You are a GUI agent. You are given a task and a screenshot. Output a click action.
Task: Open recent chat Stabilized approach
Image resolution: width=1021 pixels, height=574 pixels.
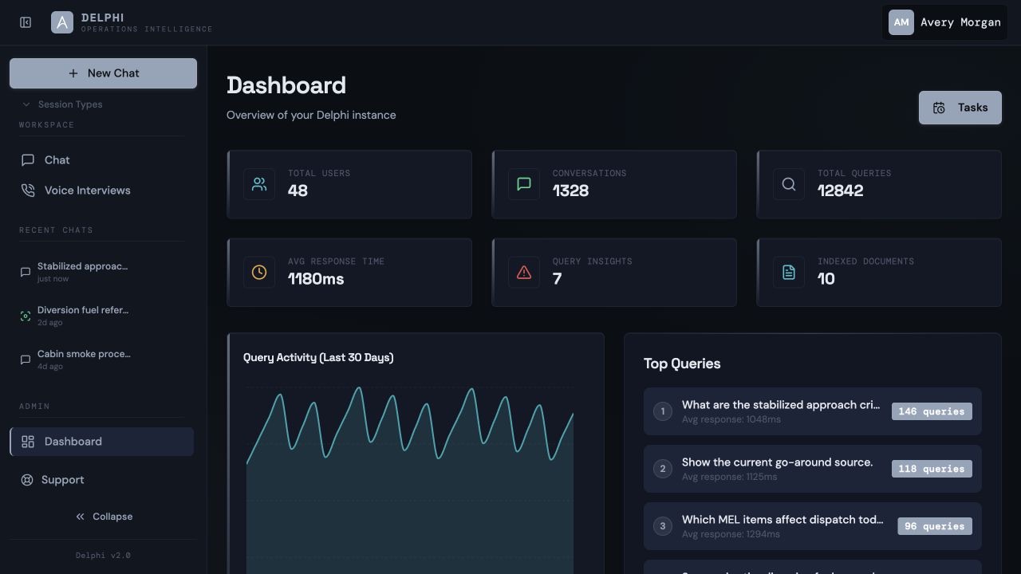101,272
